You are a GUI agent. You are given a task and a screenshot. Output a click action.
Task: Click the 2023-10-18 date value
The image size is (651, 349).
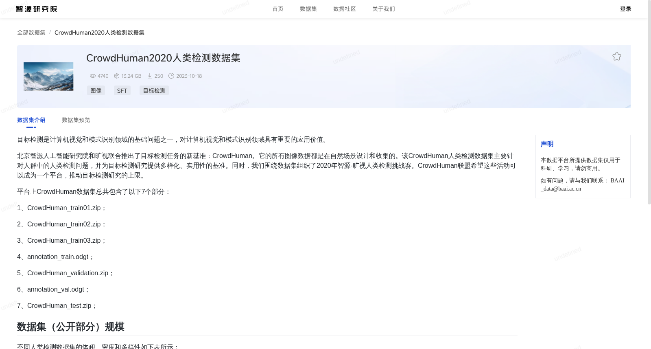click(x=189, y=76)
